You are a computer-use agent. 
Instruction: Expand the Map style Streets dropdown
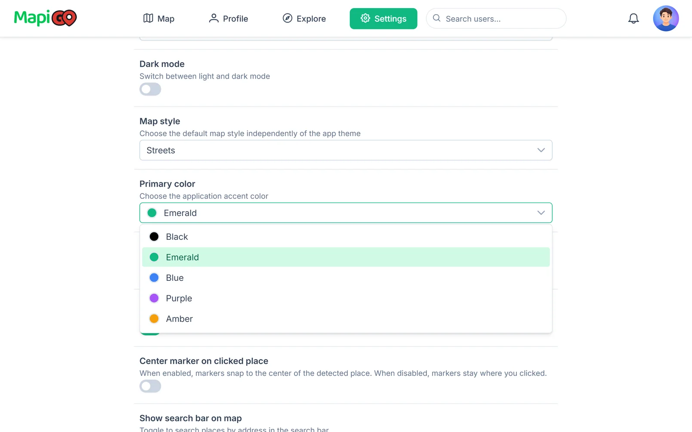coord(346,150)
